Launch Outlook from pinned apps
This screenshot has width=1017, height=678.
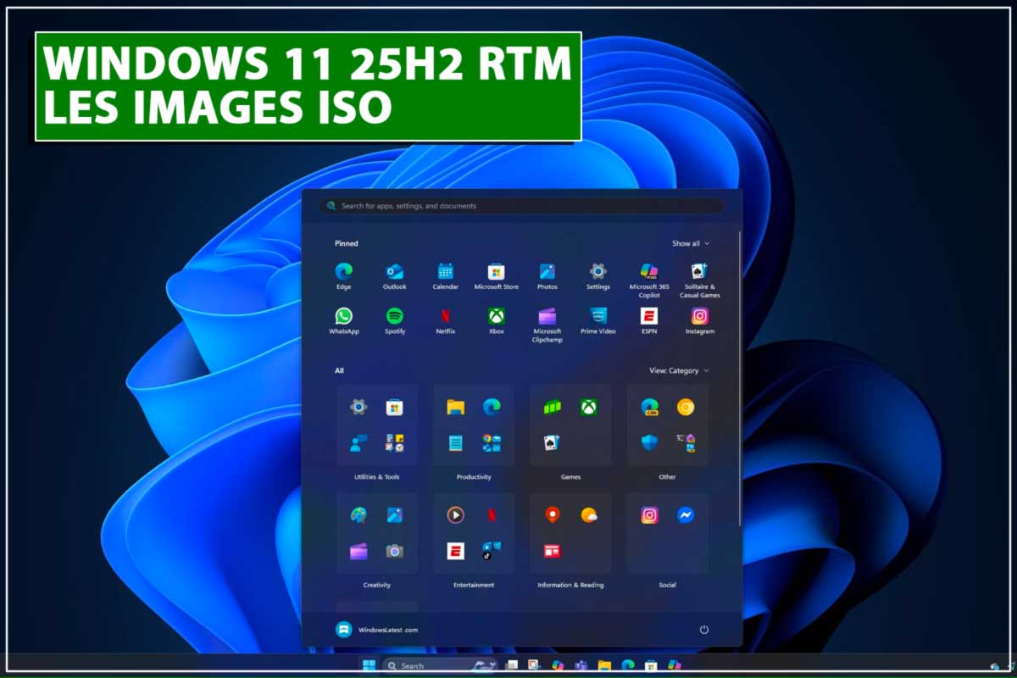coord(394,272)
